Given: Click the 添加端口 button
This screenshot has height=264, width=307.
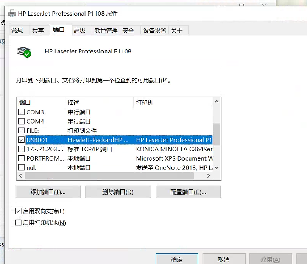Looking at the screenshot, I should 48,192.
